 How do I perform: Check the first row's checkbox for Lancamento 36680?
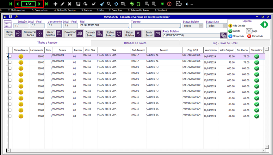[10, 57]
